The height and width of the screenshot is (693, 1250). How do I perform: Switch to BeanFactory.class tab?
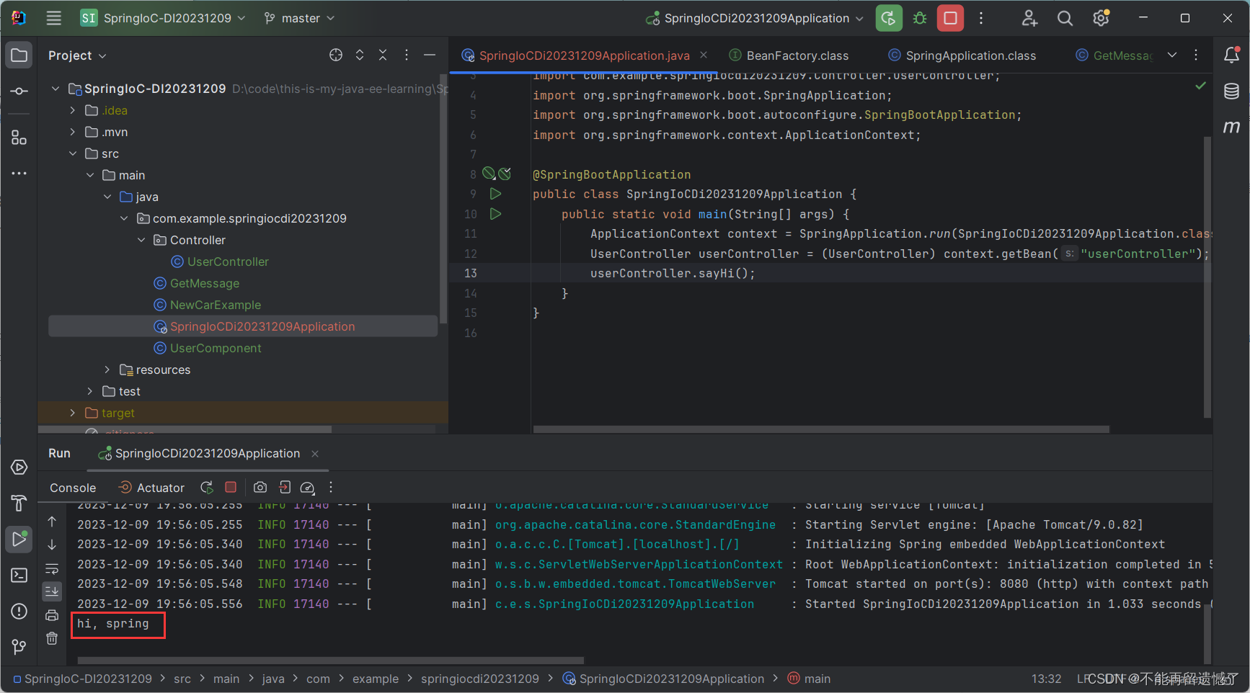pyautogui.click(x=789, y=55)
